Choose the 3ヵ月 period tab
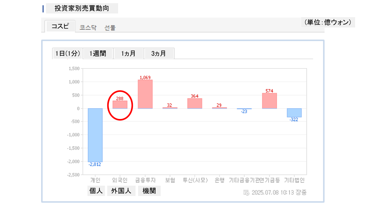Viewport: 366px width, 206px height. pyautogui.click(x=159, y=54)
